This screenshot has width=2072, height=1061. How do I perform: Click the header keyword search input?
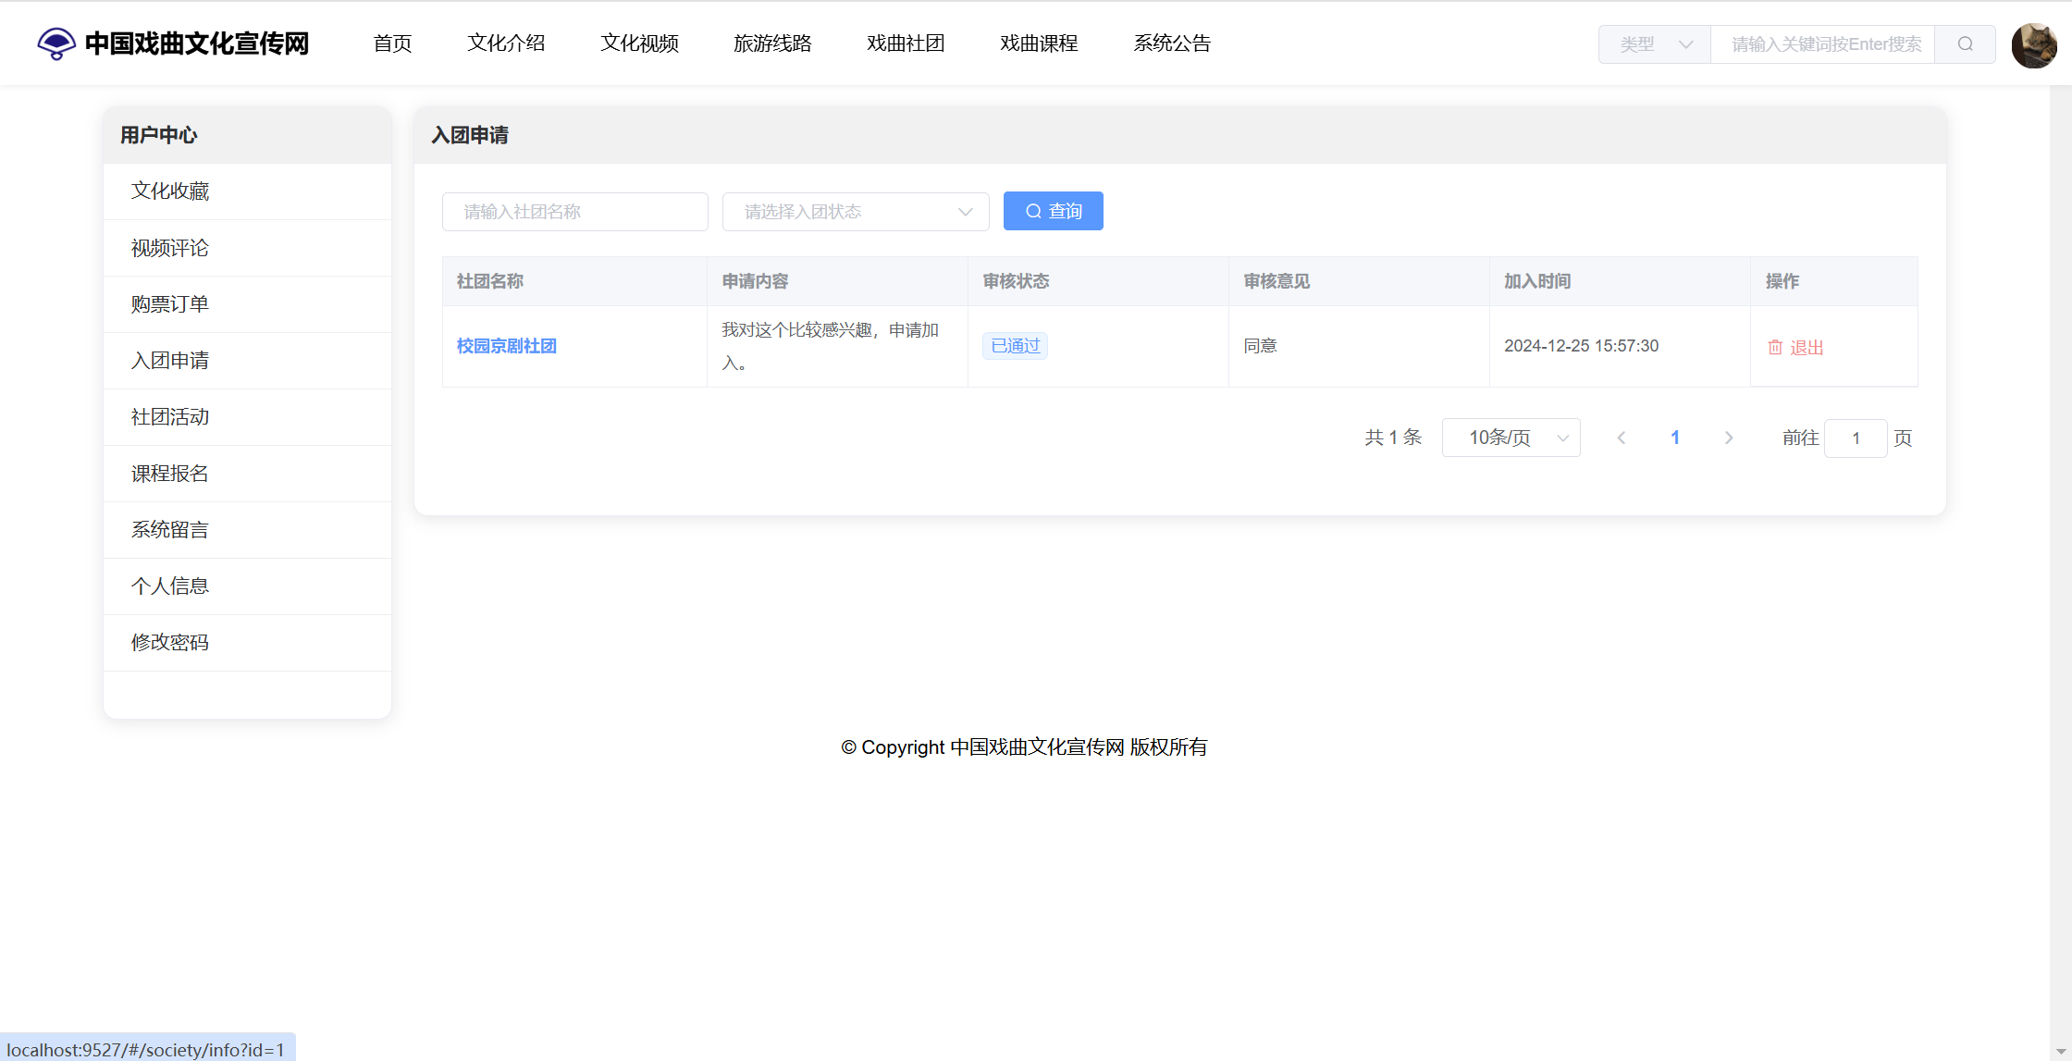[1822, 44]
